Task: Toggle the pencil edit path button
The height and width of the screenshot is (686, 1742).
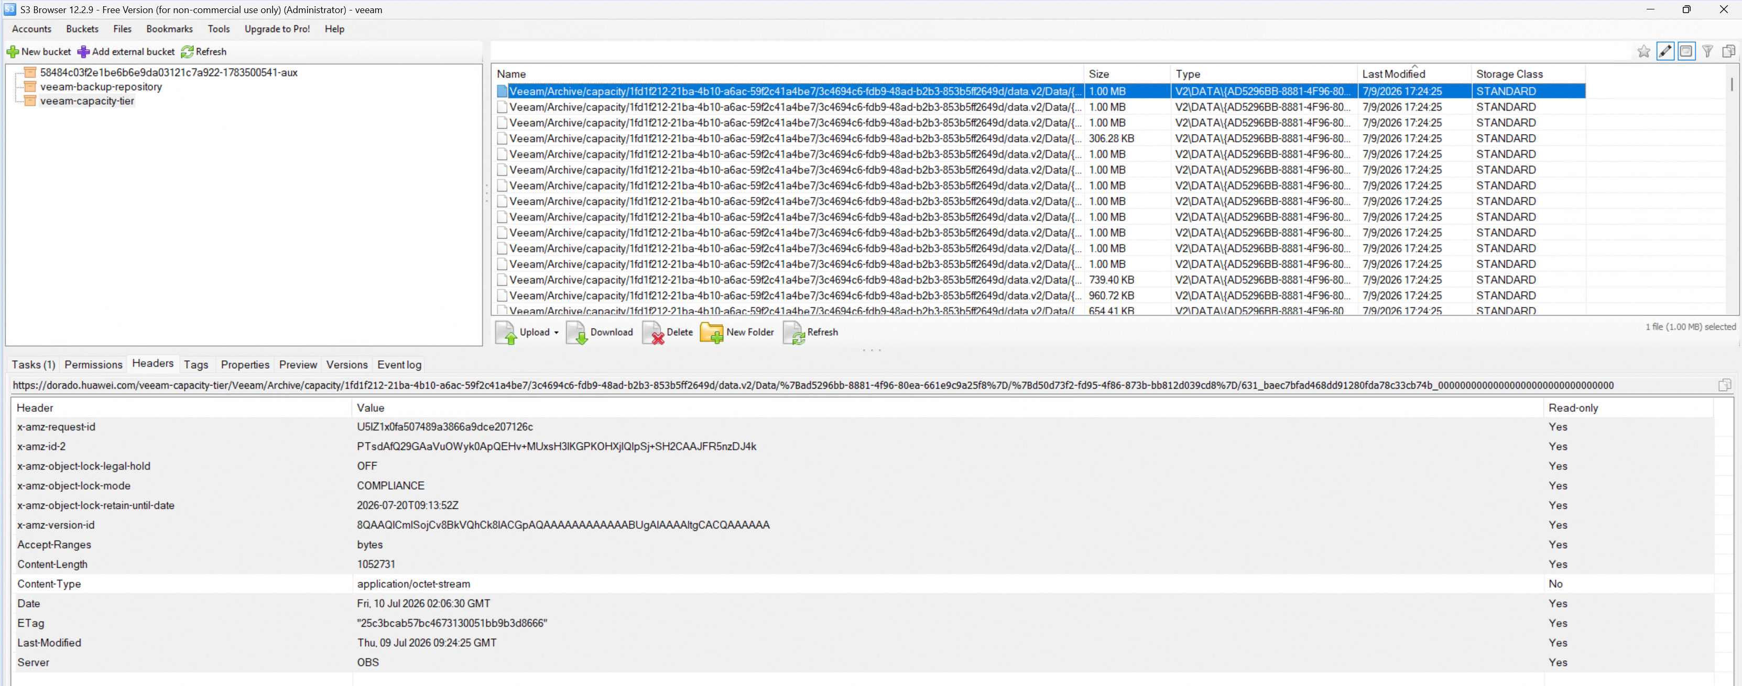Action: [x=1665, y=51]
